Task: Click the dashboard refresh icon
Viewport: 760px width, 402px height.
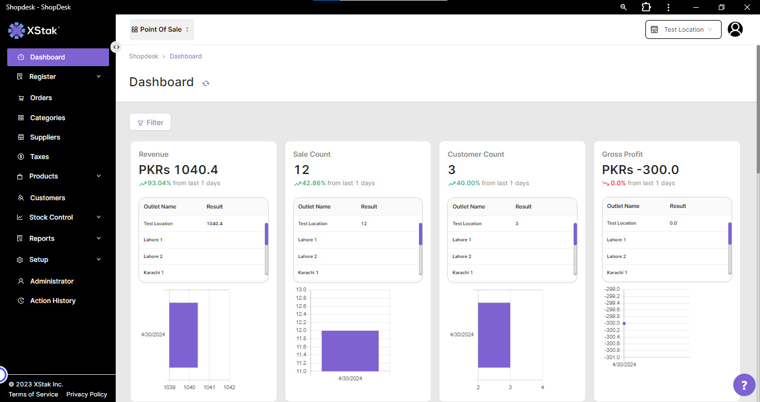Action: click(x=206, y=83)
